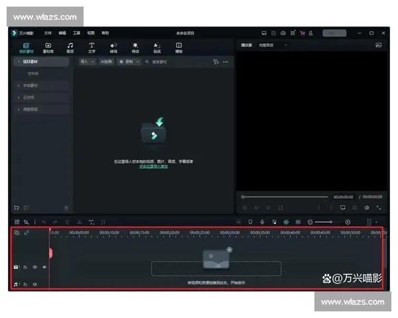
Task: Click the timeline zoom slider
Action: tap(328, 222)
